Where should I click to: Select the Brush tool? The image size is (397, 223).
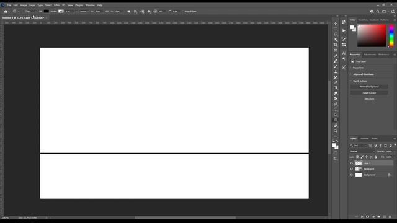coord(336,66)
